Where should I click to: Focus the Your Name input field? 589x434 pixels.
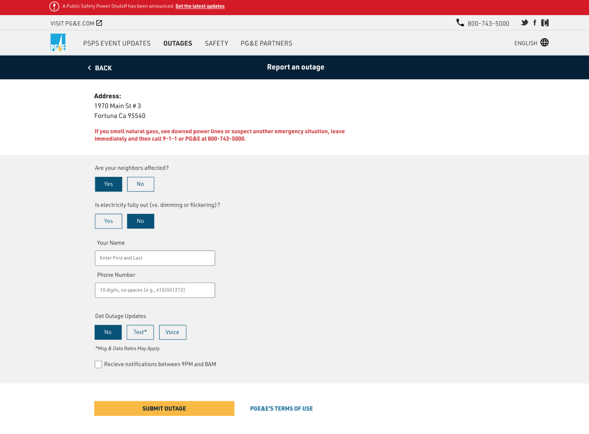point(155,258)
